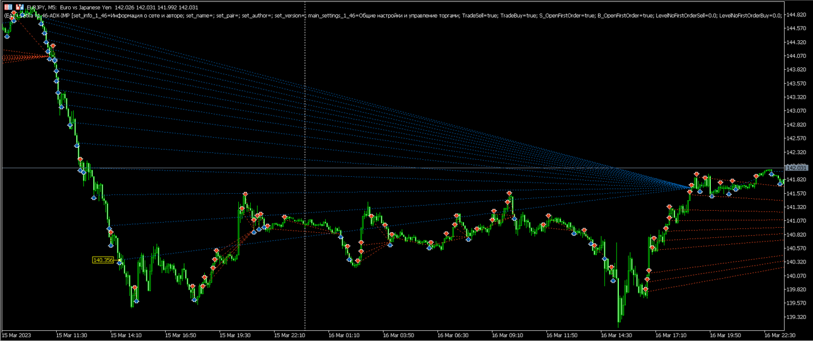Click the 141.320 price scale label

[x=797, y=207]
